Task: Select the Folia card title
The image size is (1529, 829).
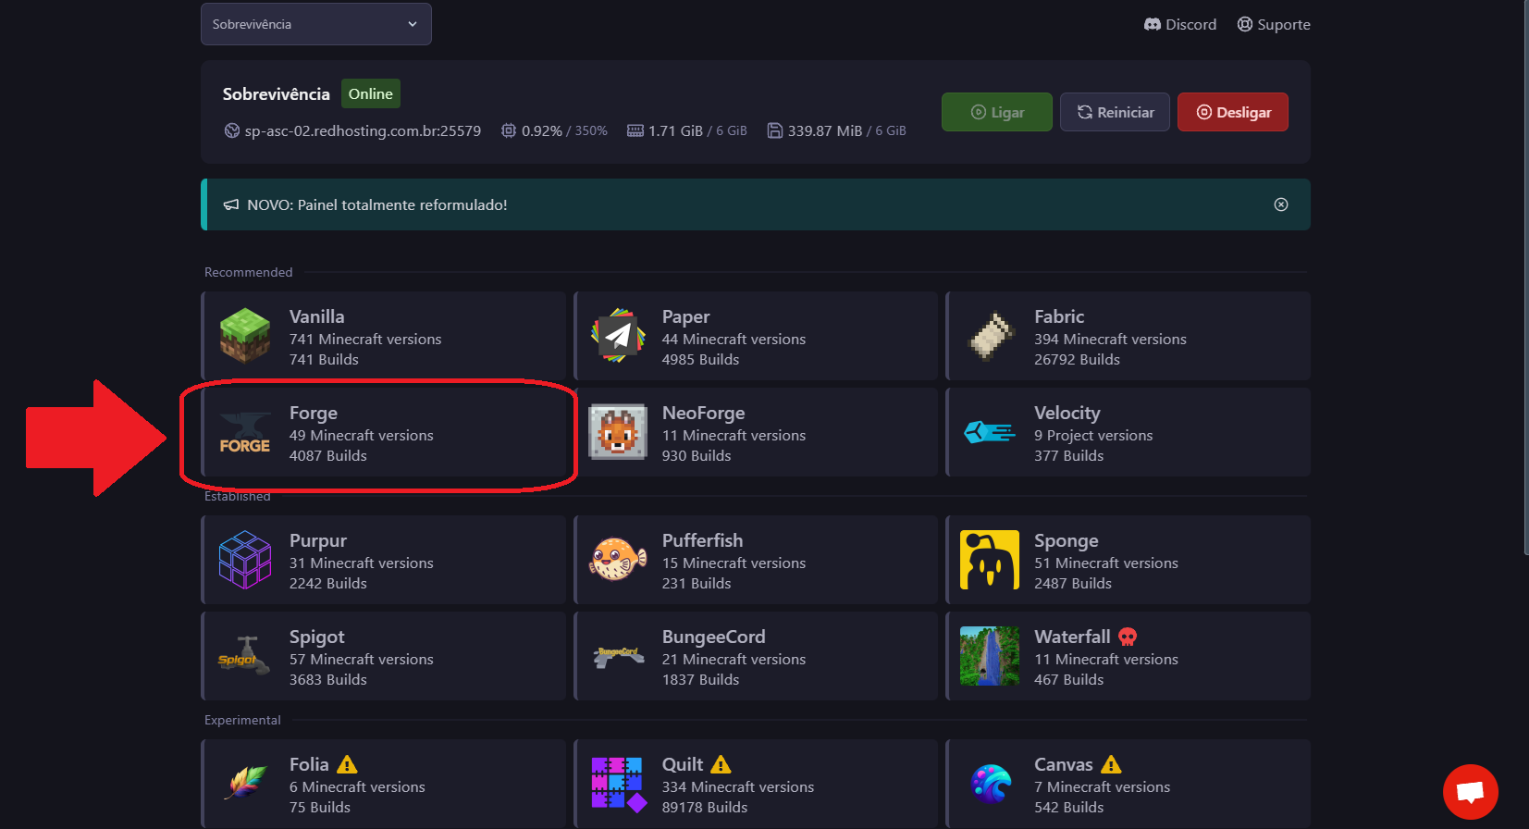Action: (309, 764)
